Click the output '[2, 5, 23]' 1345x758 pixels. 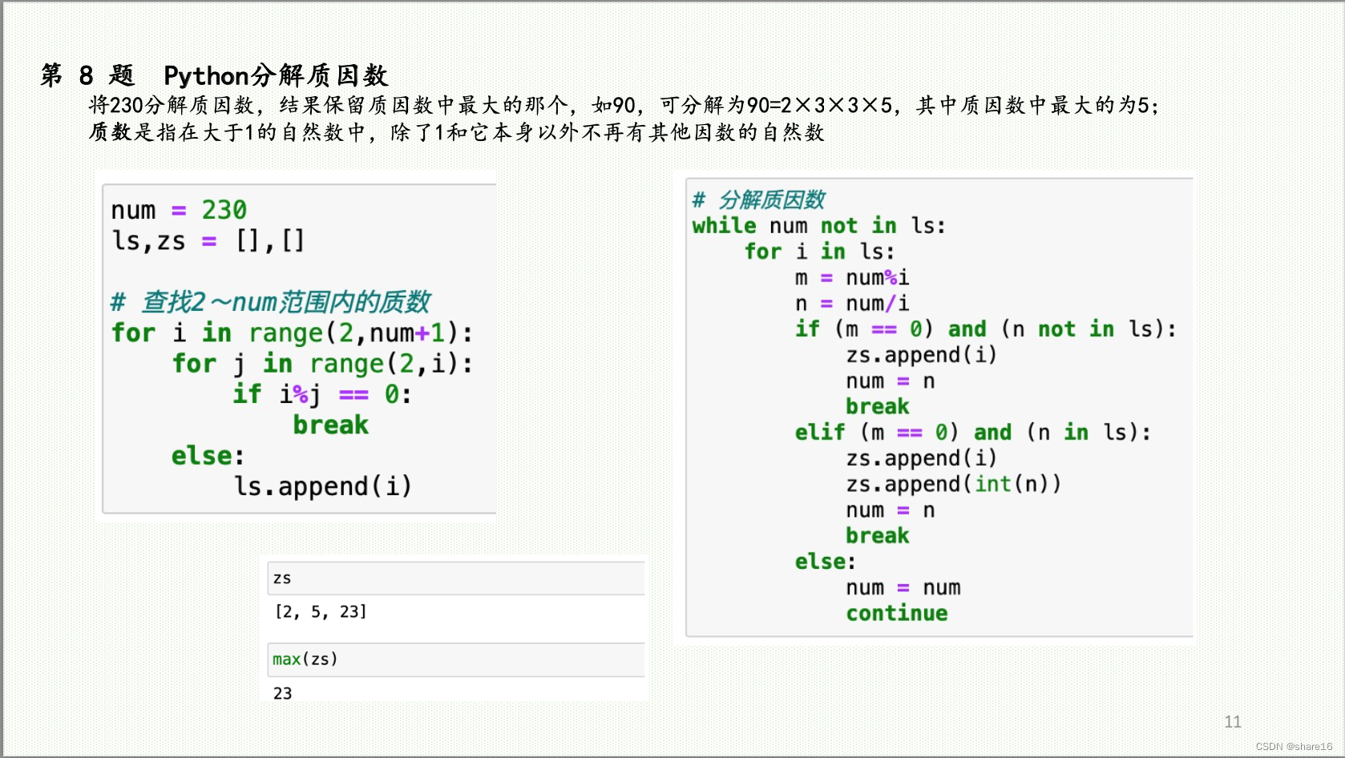(x=320, y=612)
